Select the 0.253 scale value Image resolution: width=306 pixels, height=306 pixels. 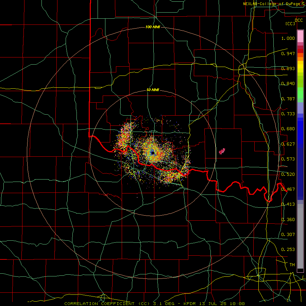(288, 250)
